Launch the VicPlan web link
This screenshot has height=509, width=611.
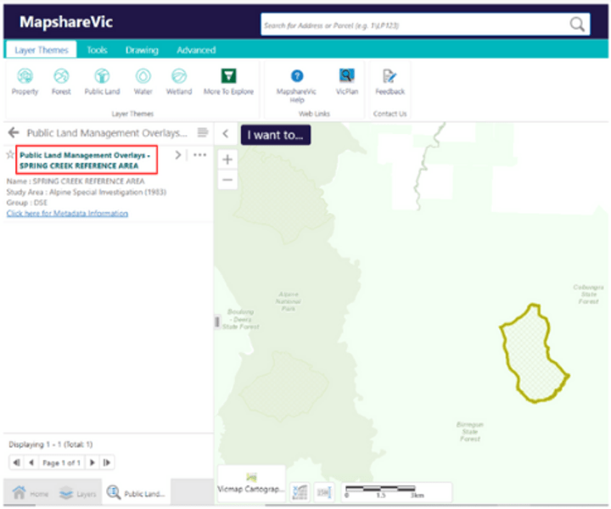pos(346,81)
